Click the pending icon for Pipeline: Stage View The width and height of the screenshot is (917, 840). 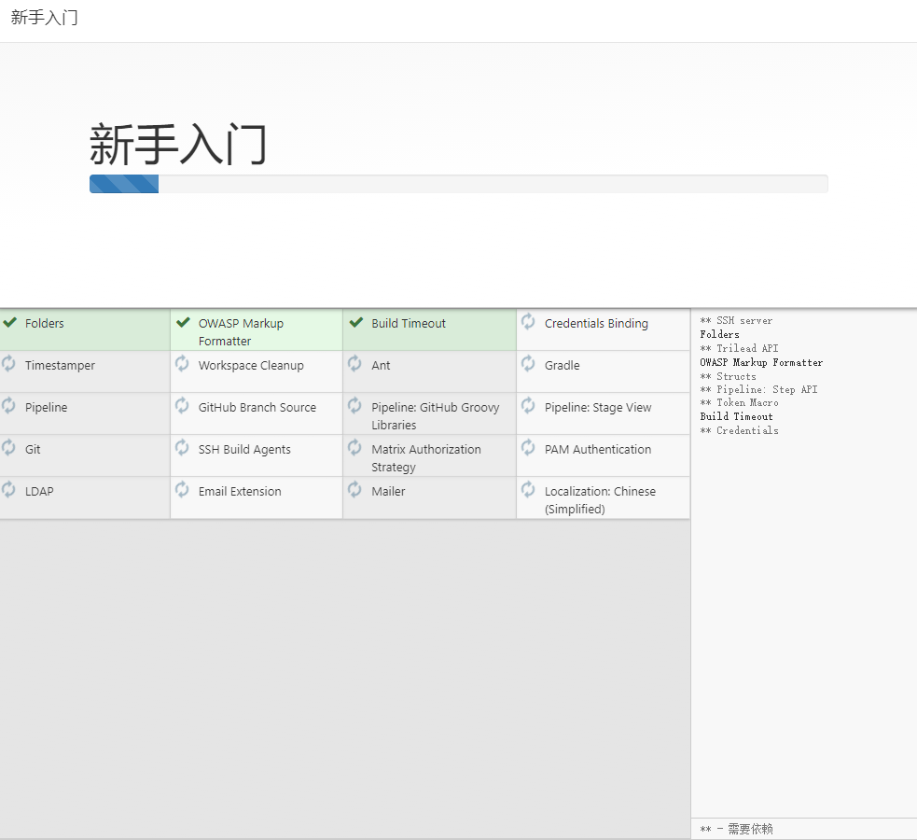528,405
